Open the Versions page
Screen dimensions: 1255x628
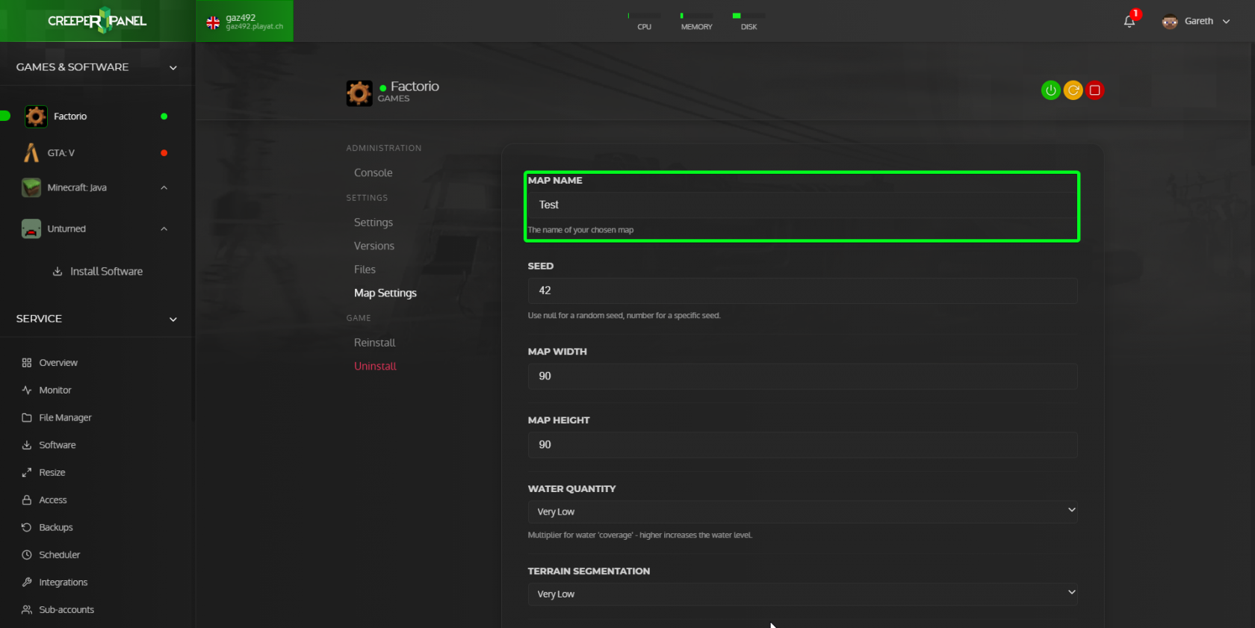pyautogui.click(x=374, y=246)
